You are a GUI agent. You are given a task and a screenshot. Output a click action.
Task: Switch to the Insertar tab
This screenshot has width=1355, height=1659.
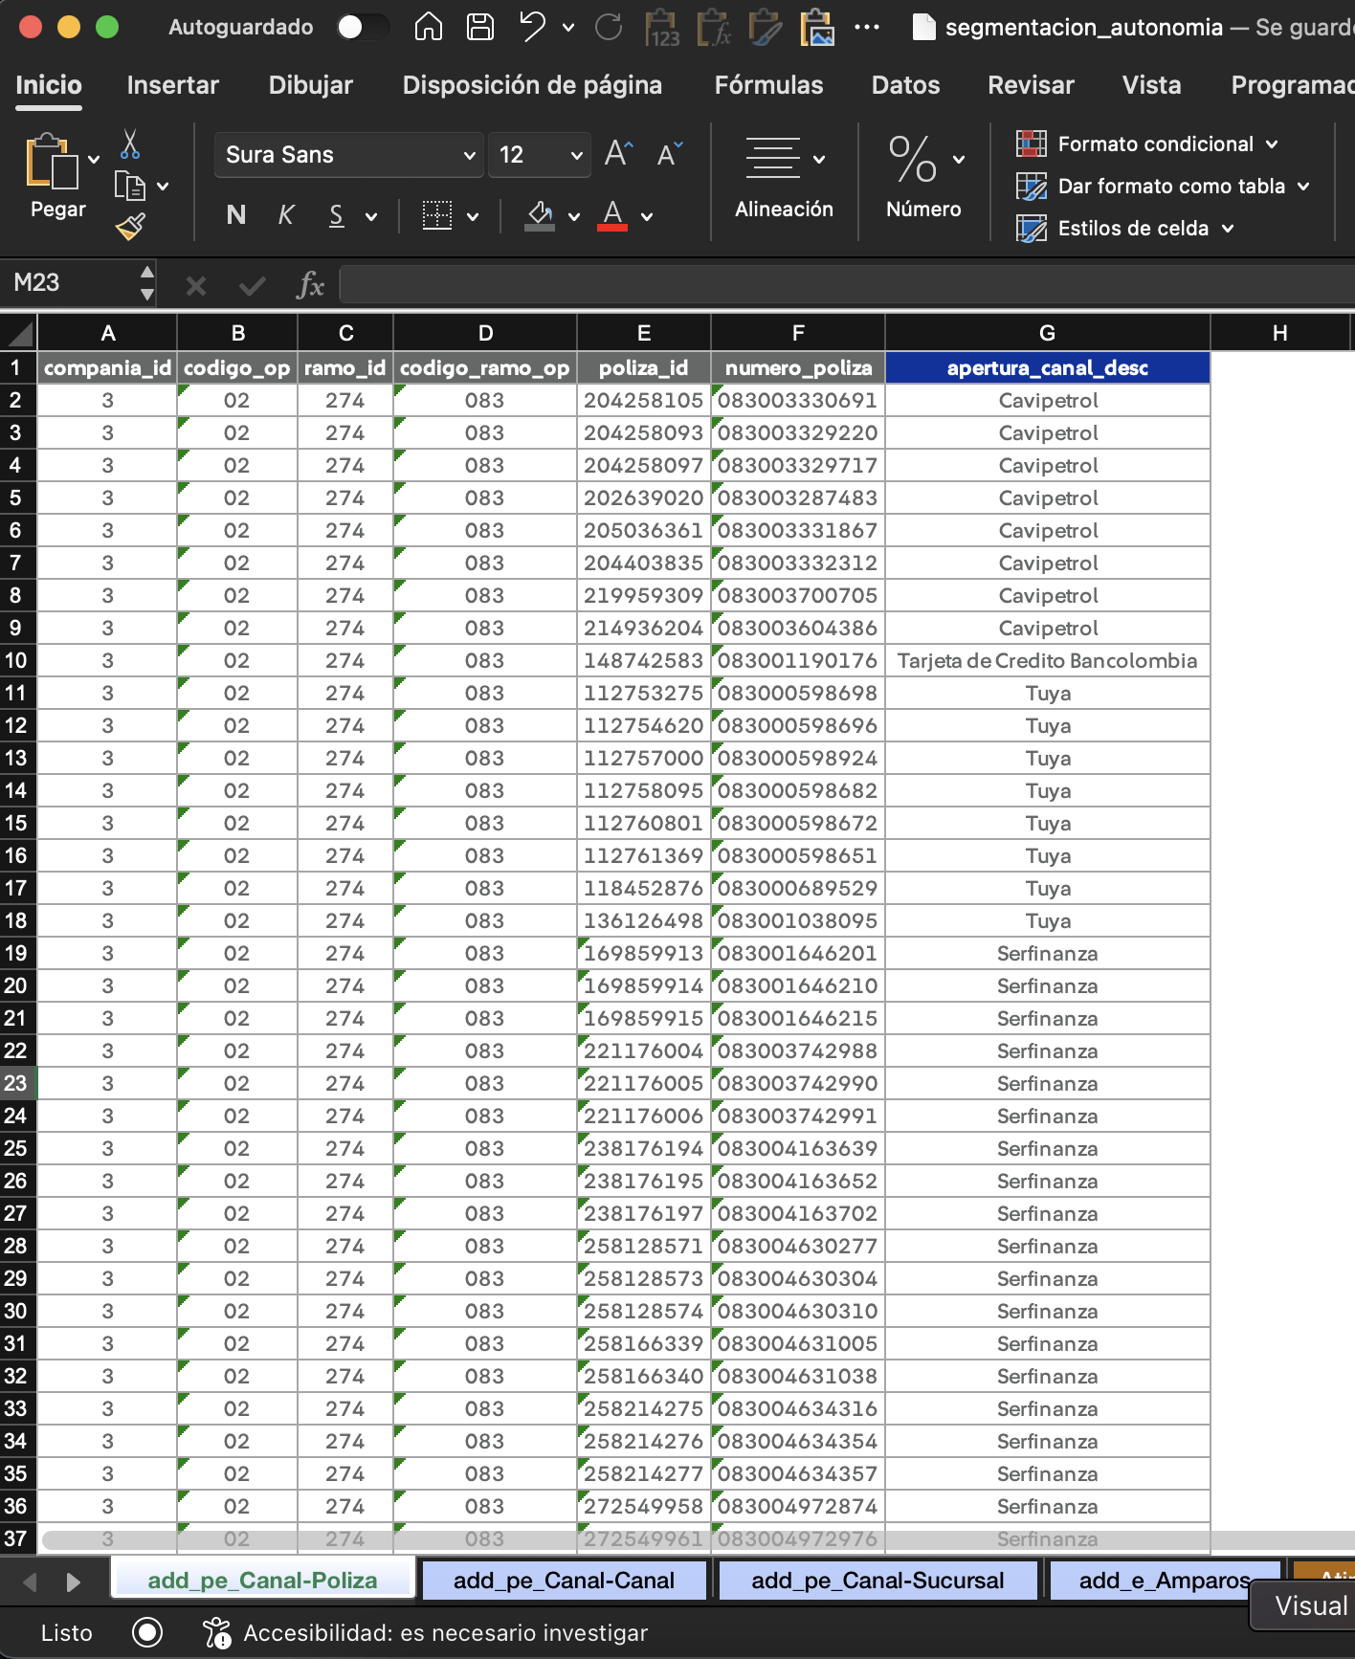point(173,85)
